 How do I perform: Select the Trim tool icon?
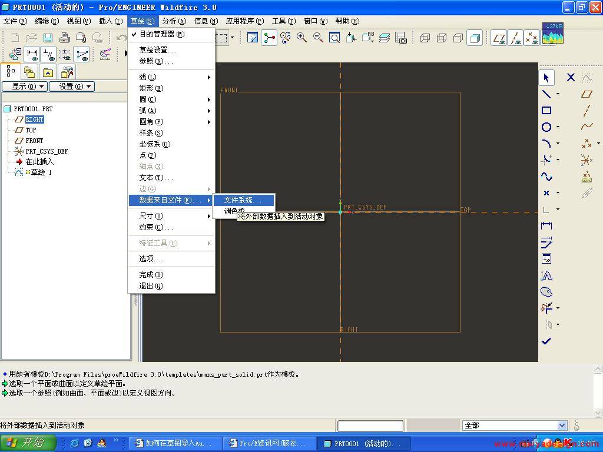click(546, 308)
